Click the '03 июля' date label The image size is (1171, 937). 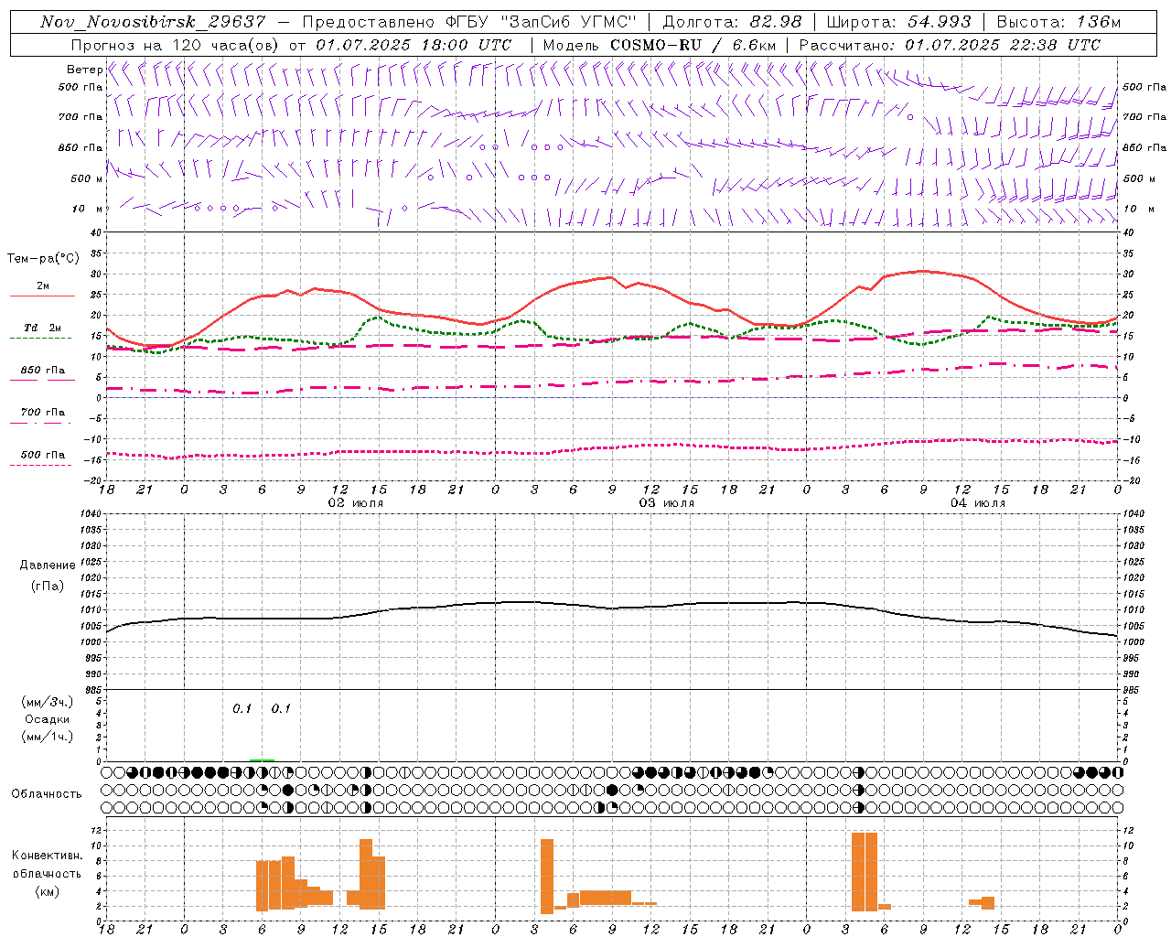(x=667, y=503)
